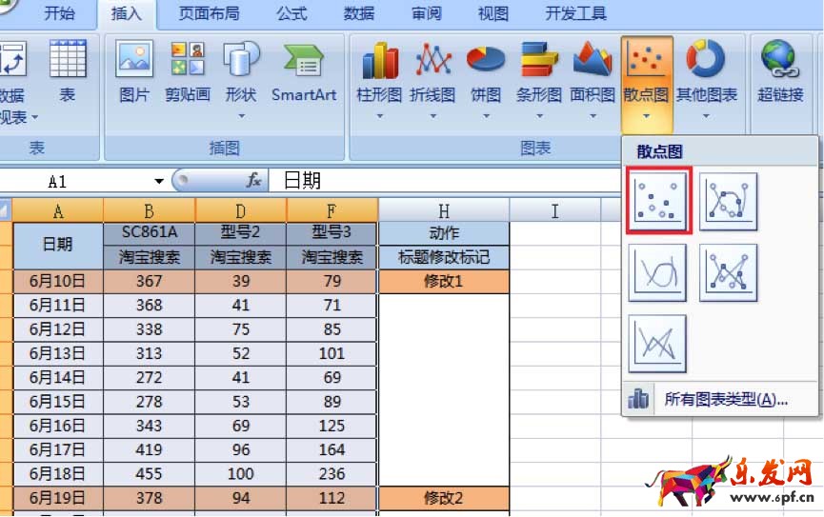Switch to the 开始 tab
The height and width of the screenshot is (517, 824).
click(x=59, y=13)
